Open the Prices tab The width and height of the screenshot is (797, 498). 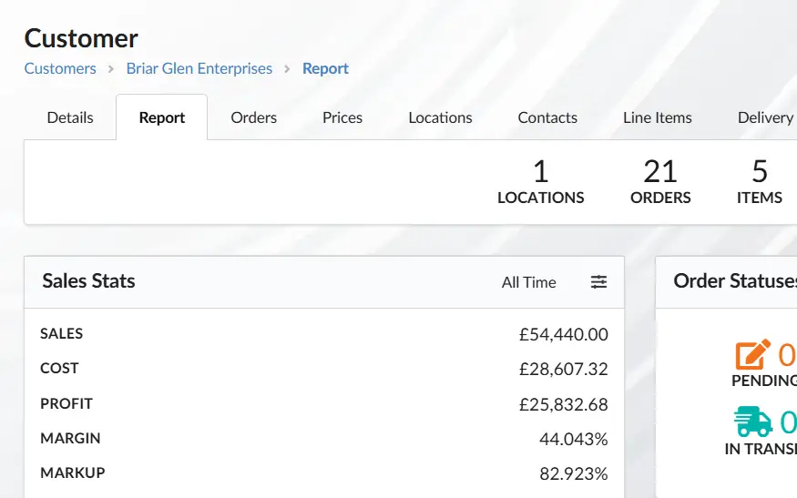pyautogui.click(x=342, y=117)
